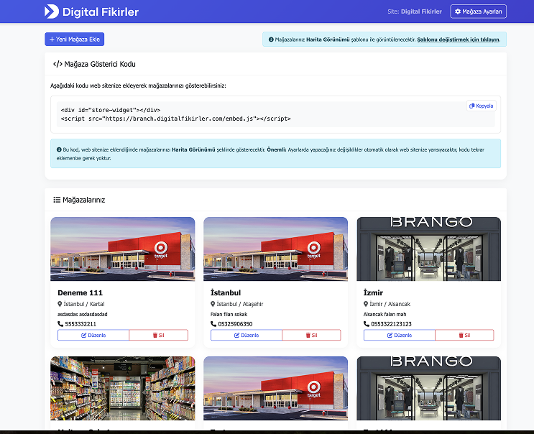The image size is (534, 434).
Task: Click the gear icon in Mağaza Ayarları
Action: point(458,11)
